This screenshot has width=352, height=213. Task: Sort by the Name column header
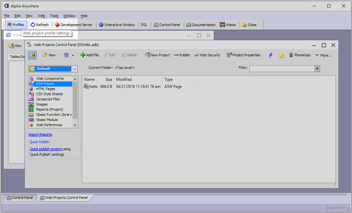(89, 79)
